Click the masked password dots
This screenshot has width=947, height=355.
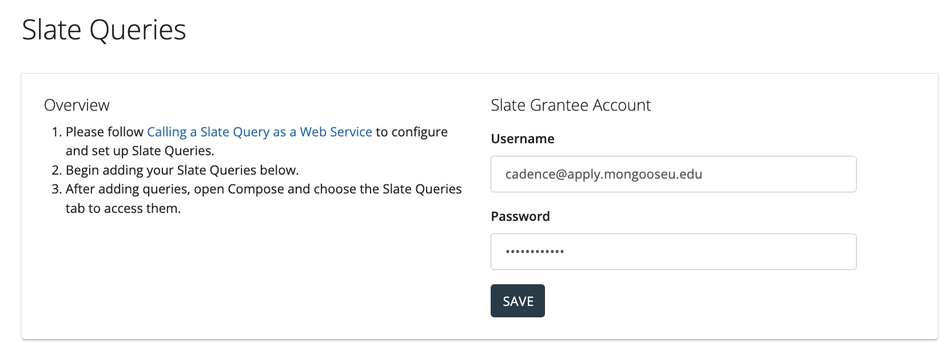[535, 252]
